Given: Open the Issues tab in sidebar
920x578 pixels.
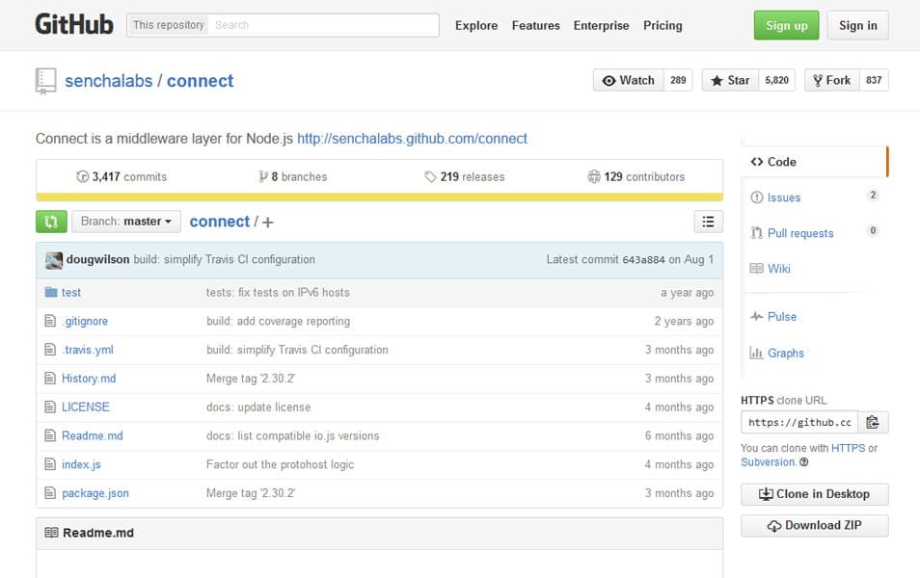Looking at the screenshot, I should (783, 197).
